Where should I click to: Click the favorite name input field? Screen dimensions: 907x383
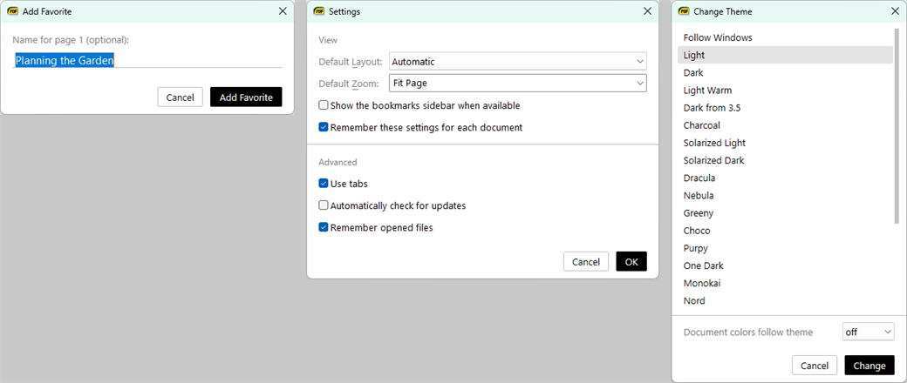tap(147, 60)
